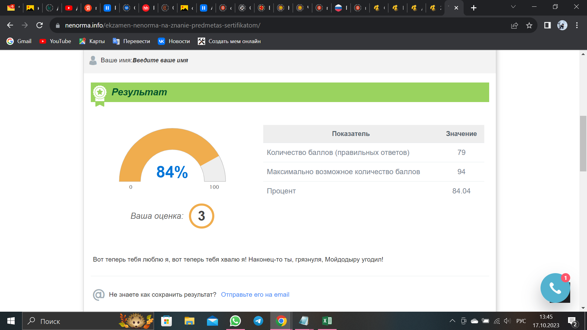Show hidden system tray icons
This screenshot has height=330, width=587.
click(x=452, y=321)
